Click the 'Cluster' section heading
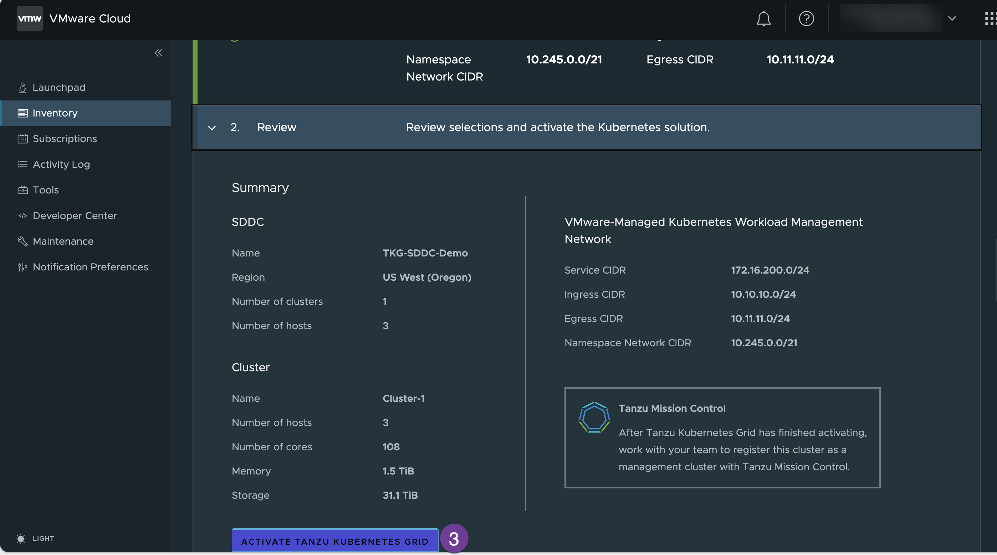 tap(250, 367)
